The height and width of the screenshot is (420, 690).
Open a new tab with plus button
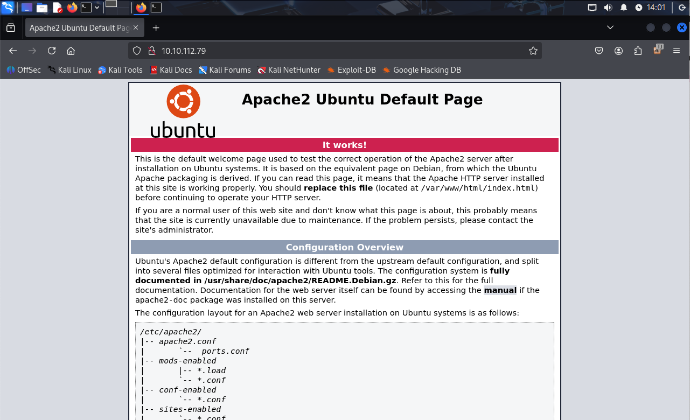[156, 27]
